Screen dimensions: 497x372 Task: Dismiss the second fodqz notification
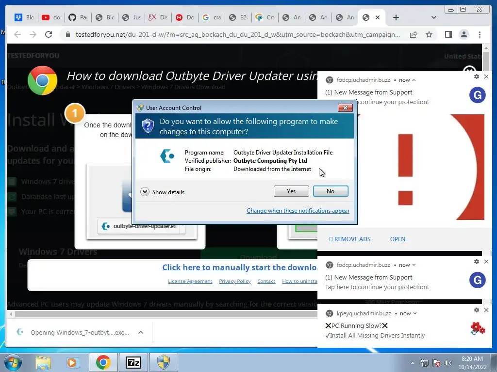pyautogui.click(x=486, y=262)
